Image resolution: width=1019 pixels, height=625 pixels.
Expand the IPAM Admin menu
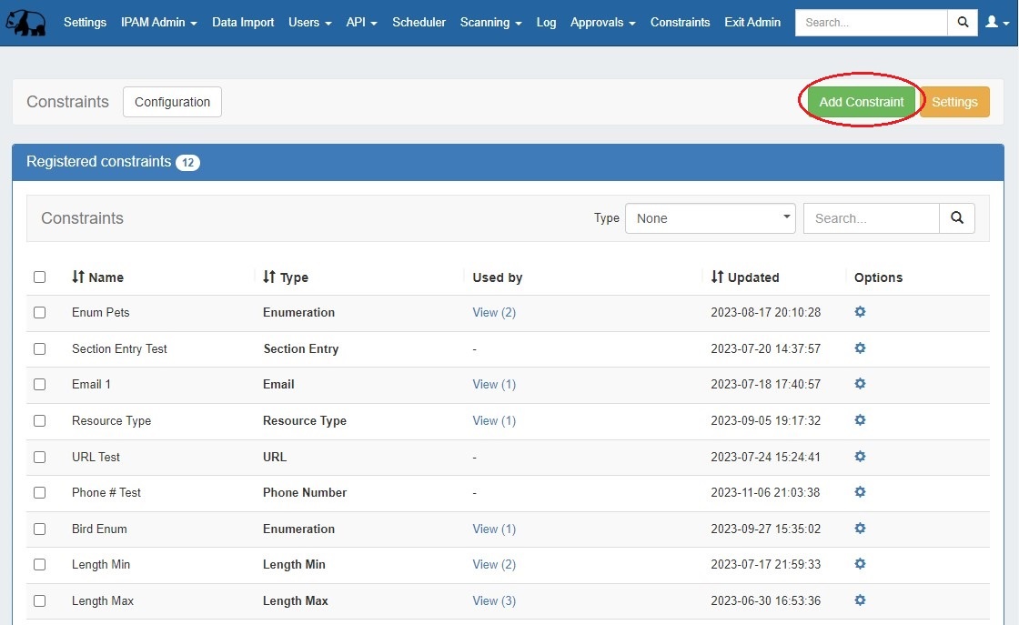pyautogui.click(x=158, y=23)
